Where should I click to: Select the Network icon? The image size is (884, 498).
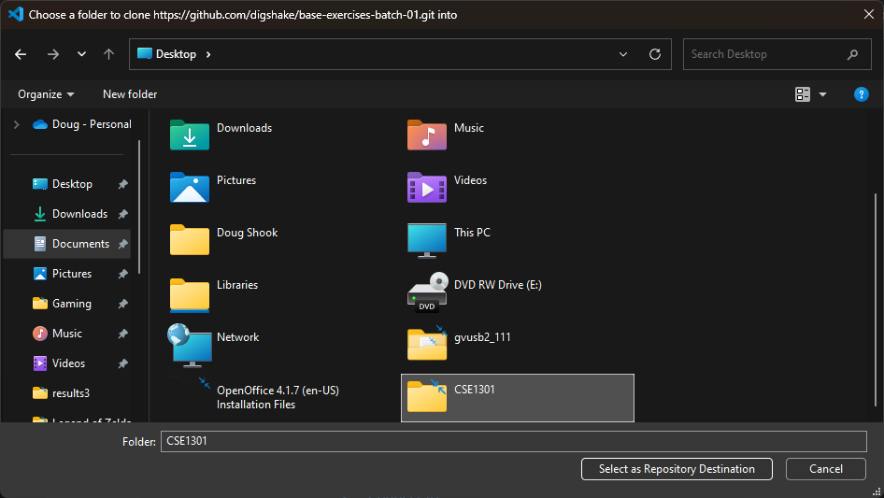pos(190,345)
